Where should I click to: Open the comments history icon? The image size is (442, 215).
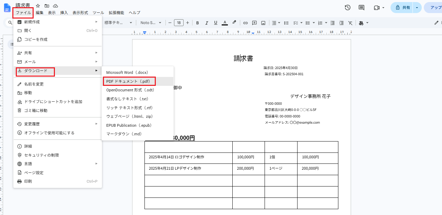coord(361,8)
